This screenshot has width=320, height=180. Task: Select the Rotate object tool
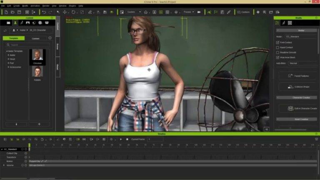(73, 12)
